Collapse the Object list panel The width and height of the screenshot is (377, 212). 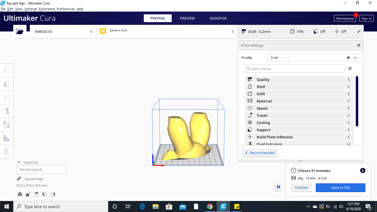[x=19, y=162]
